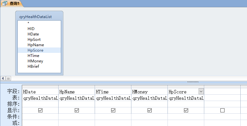Uncheck the 显示 checkbox for HMoney
Viewport: 247px width, 126px height.
tap(149, 110)
